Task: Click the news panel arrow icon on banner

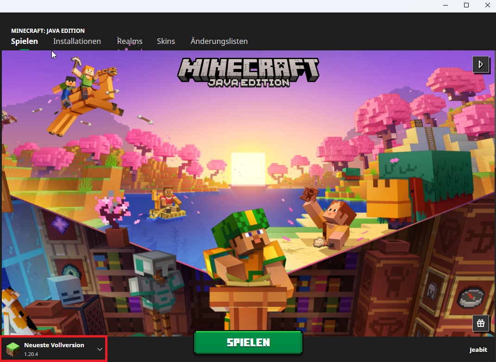Action: point(481,64)
